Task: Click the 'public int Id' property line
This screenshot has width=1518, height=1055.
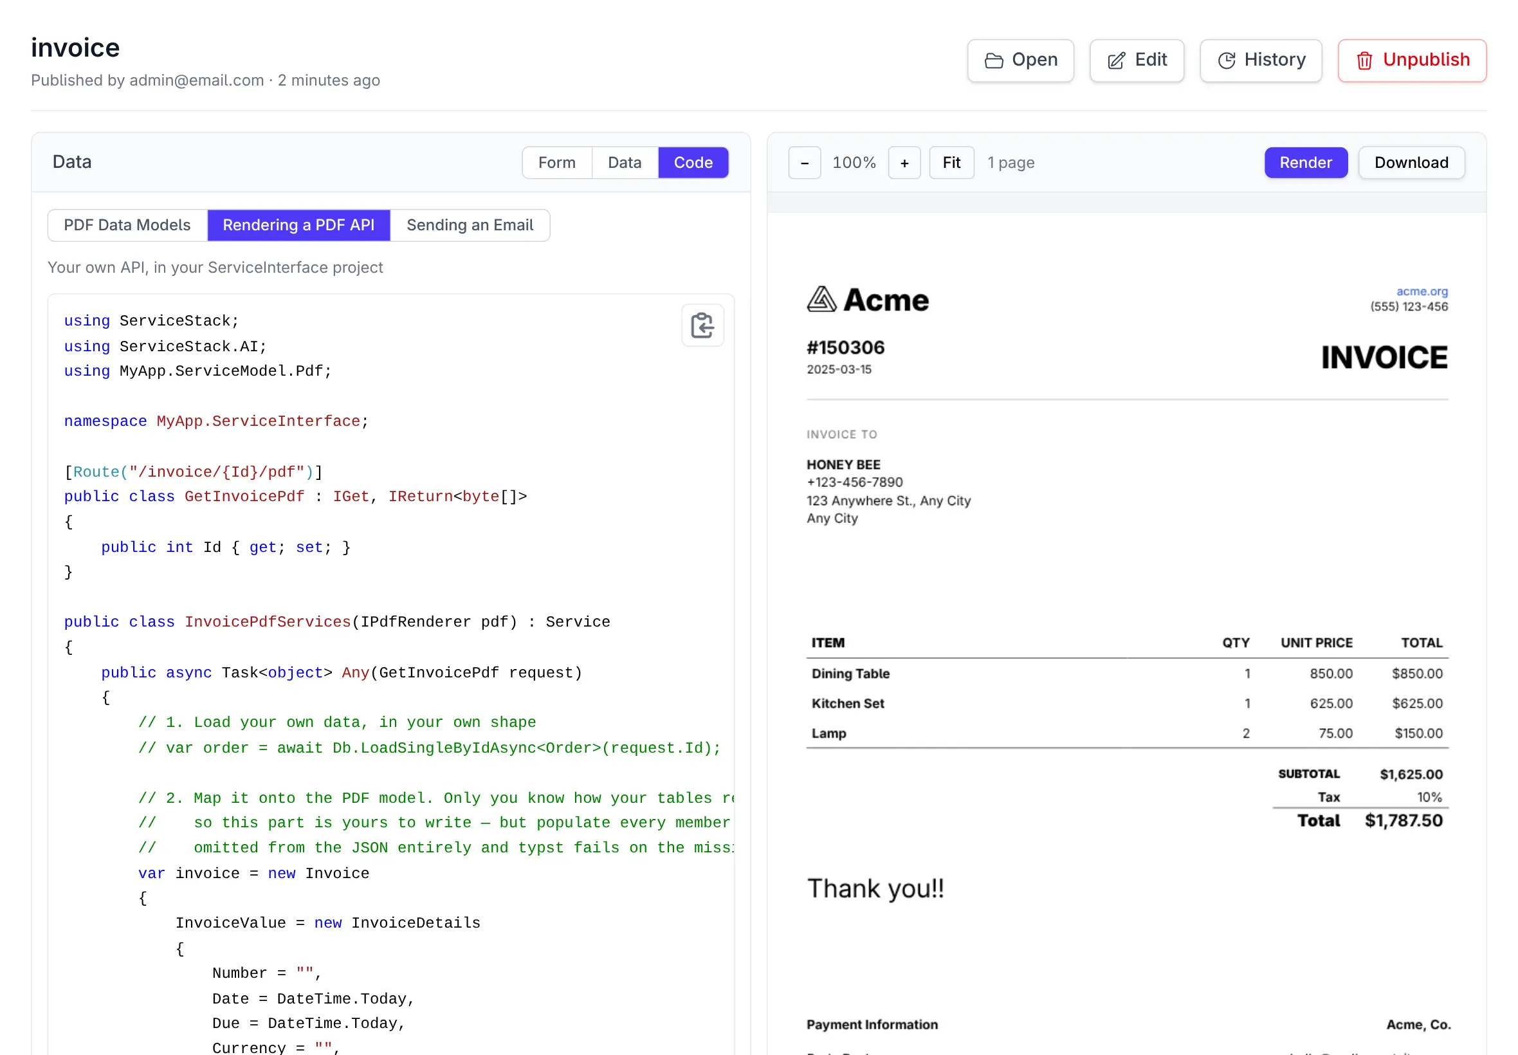Action: point(225,547)
